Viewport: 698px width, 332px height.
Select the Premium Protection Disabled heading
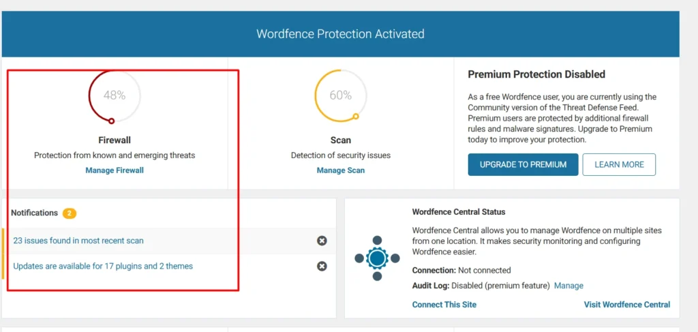coord(536,74)
